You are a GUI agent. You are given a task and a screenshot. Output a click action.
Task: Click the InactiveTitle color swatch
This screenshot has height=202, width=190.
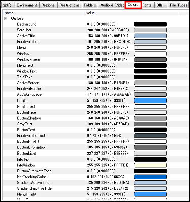coord(150,42)
